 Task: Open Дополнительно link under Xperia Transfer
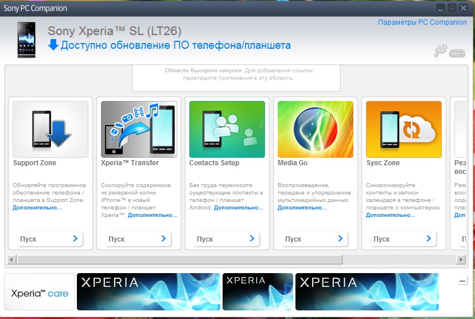153,215
